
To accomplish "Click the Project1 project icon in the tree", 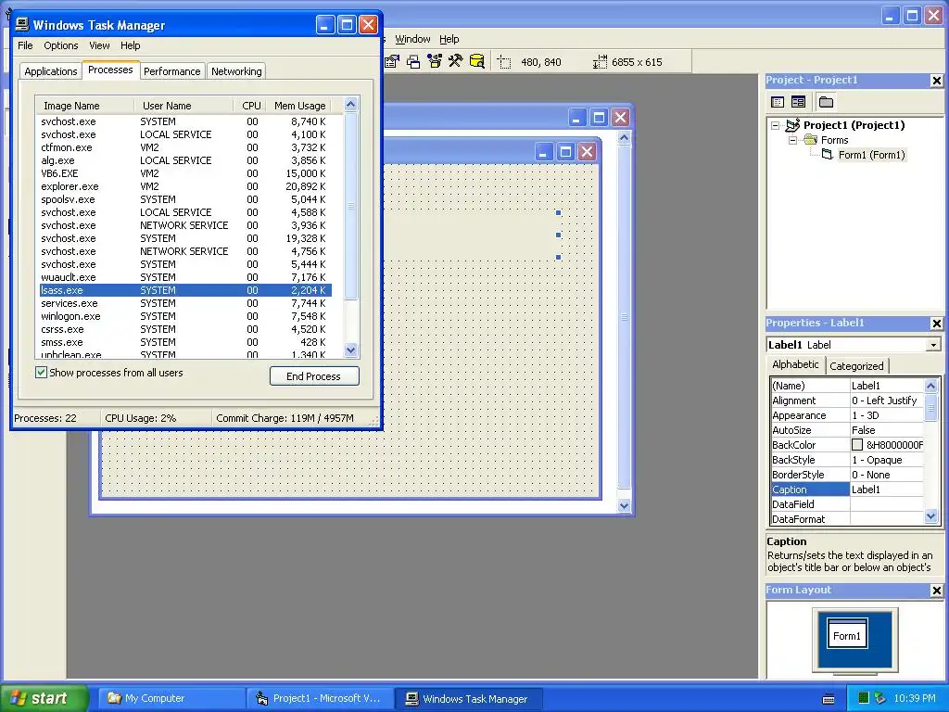I will click(x=793, y=125).
